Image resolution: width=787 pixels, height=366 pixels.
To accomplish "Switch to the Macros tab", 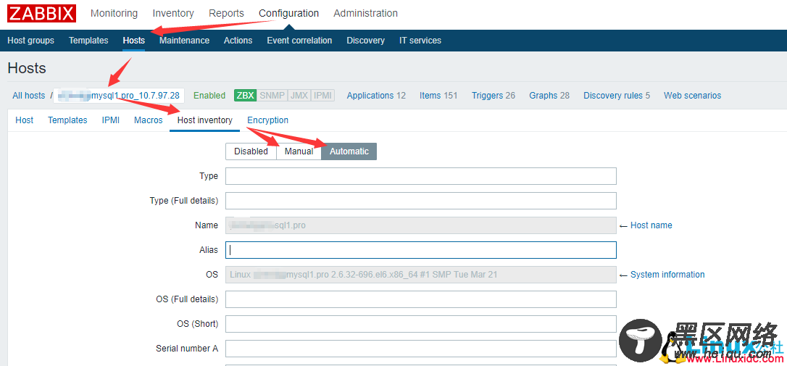I will (x=148, y=120).
